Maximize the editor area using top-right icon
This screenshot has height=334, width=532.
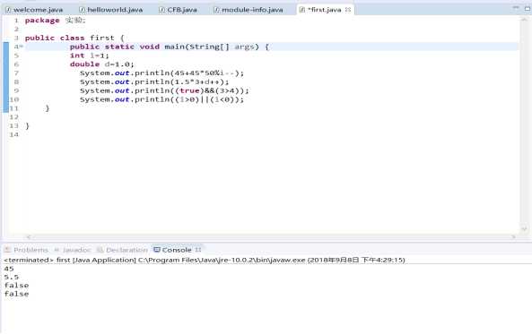(x=528, y=8)
